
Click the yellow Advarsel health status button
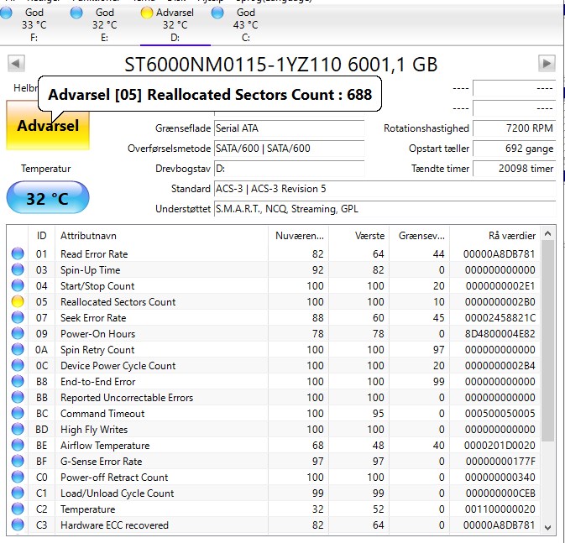pyautogui.click(x=48, y=125)
